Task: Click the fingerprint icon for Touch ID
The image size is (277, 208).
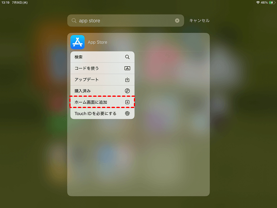Action: (x=127, y=113)
